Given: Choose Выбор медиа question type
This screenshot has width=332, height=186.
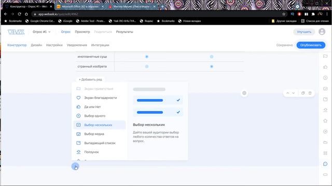Looking at the screenshot, I should (100, 134).
